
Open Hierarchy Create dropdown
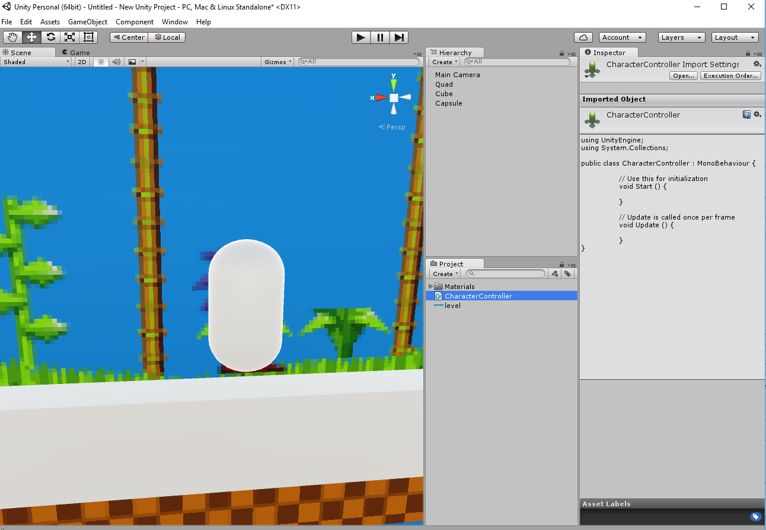click(445, 62)
